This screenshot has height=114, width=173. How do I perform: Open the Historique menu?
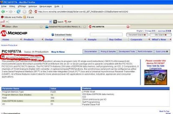(32, 6)
